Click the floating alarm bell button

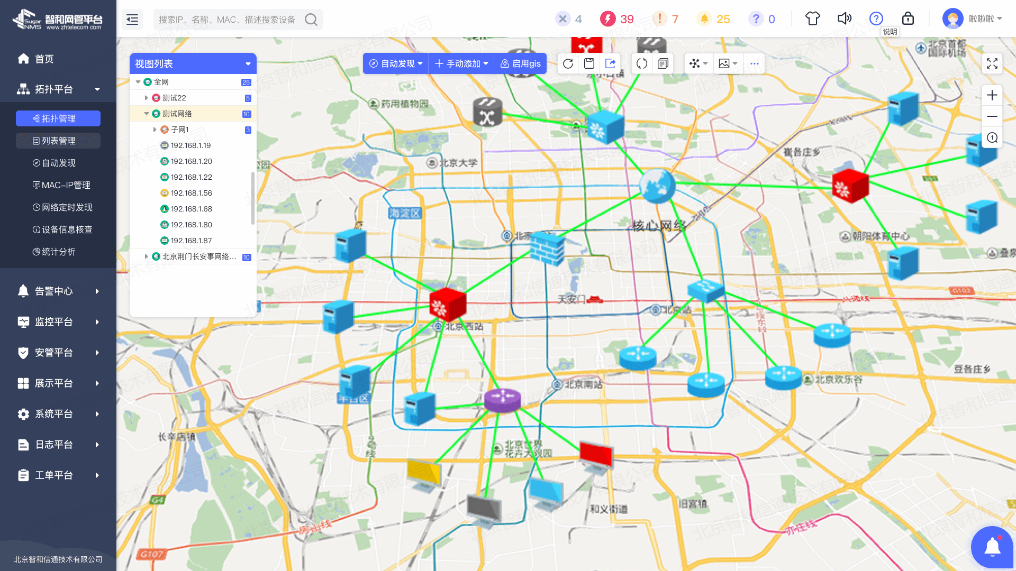(x=992, y=547)
